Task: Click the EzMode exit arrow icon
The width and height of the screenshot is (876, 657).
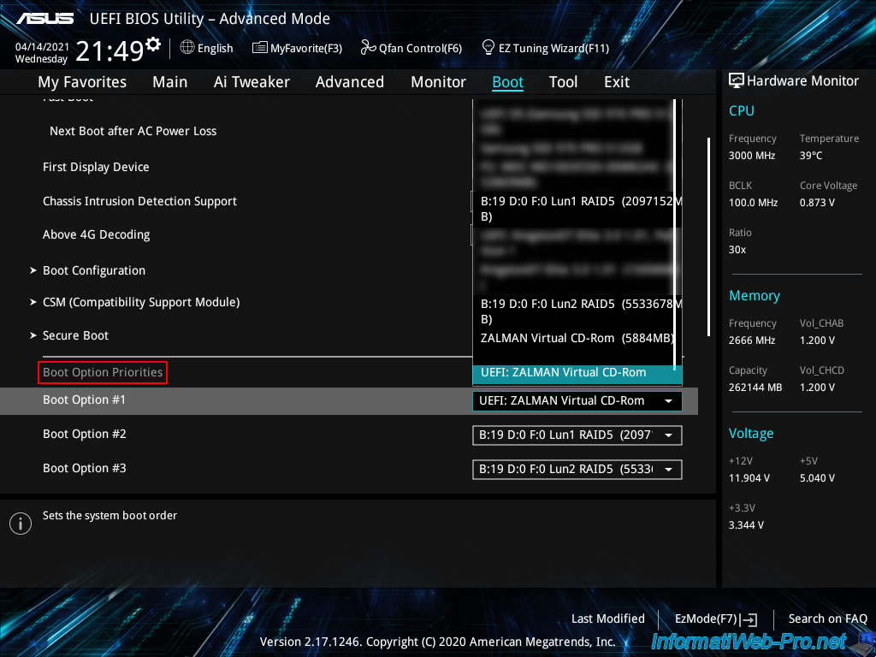Action: 750,619
